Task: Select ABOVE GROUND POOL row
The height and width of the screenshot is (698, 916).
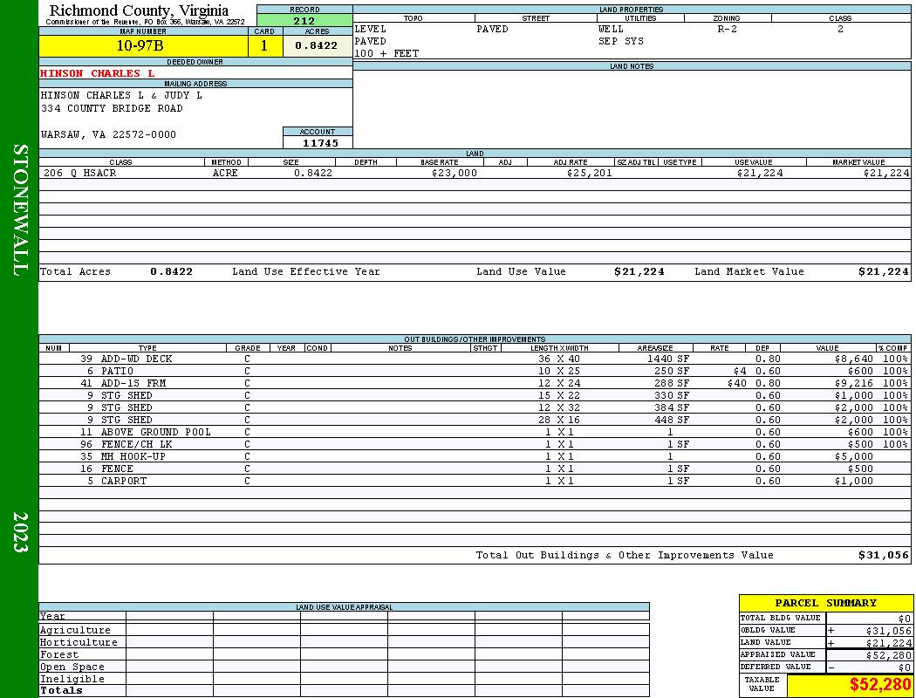Action: (x=475, y=432)
